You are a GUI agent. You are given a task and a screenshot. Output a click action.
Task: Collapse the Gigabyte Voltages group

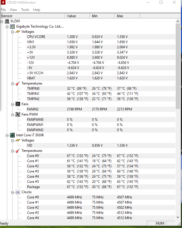pos(12,32)
